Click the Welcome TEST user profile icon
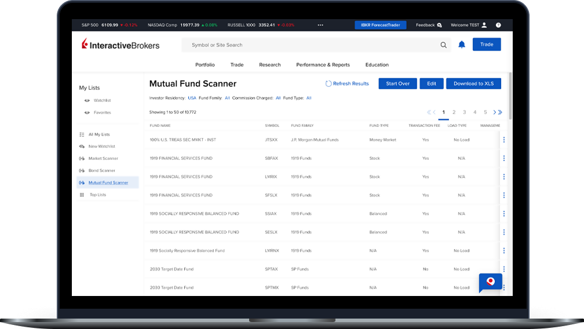584x329 pixels. click(x=484, y=25)
